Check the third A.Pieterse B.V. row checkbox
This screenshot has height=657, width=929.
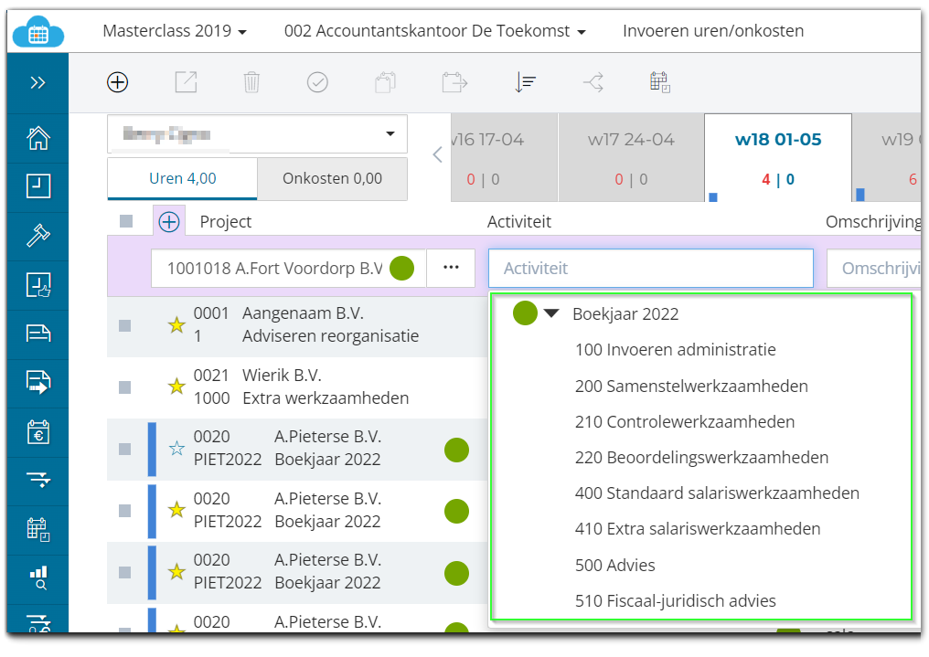pyautogui.click(x=124, y=572)
